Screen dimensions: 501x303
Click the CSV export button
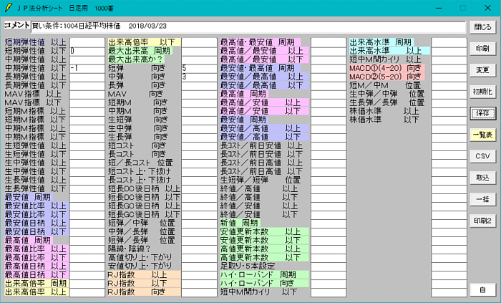483,156
